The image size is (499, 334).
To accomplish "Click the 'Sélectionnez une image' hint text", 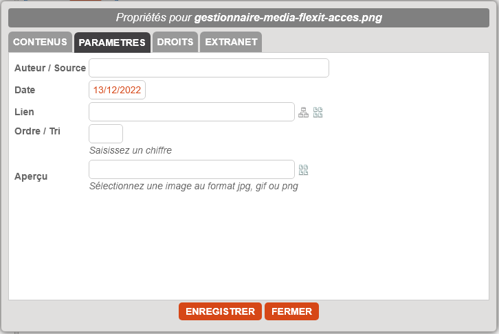I will [x=194, y=186].
